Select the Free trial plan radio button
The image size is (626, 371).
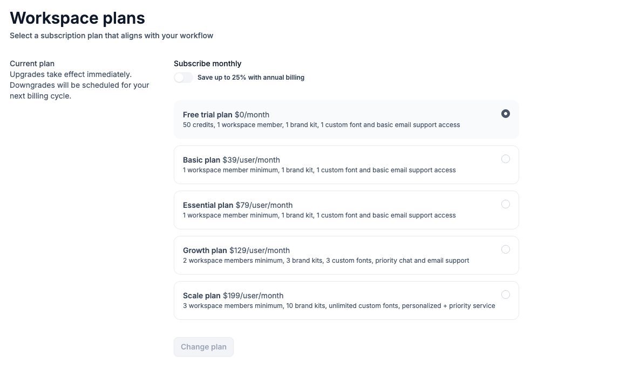pos(505,114)
